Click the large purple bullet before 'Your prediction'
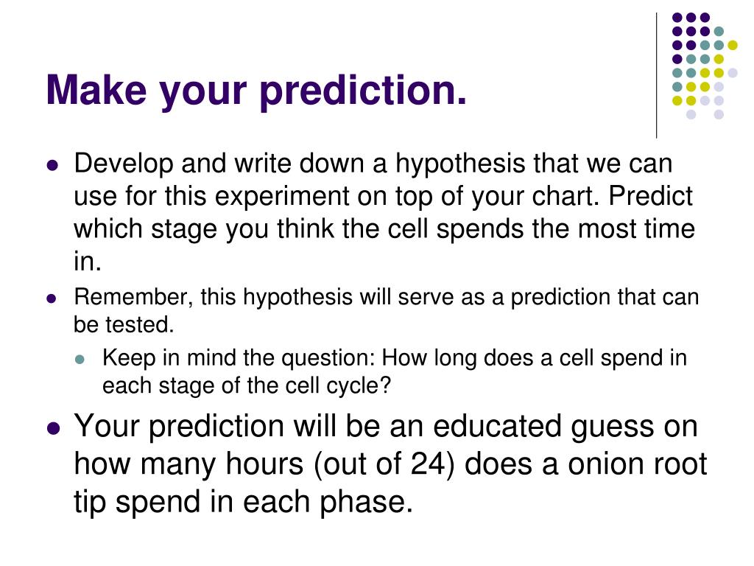Viewport: 754px width, 566px height. 53,427
